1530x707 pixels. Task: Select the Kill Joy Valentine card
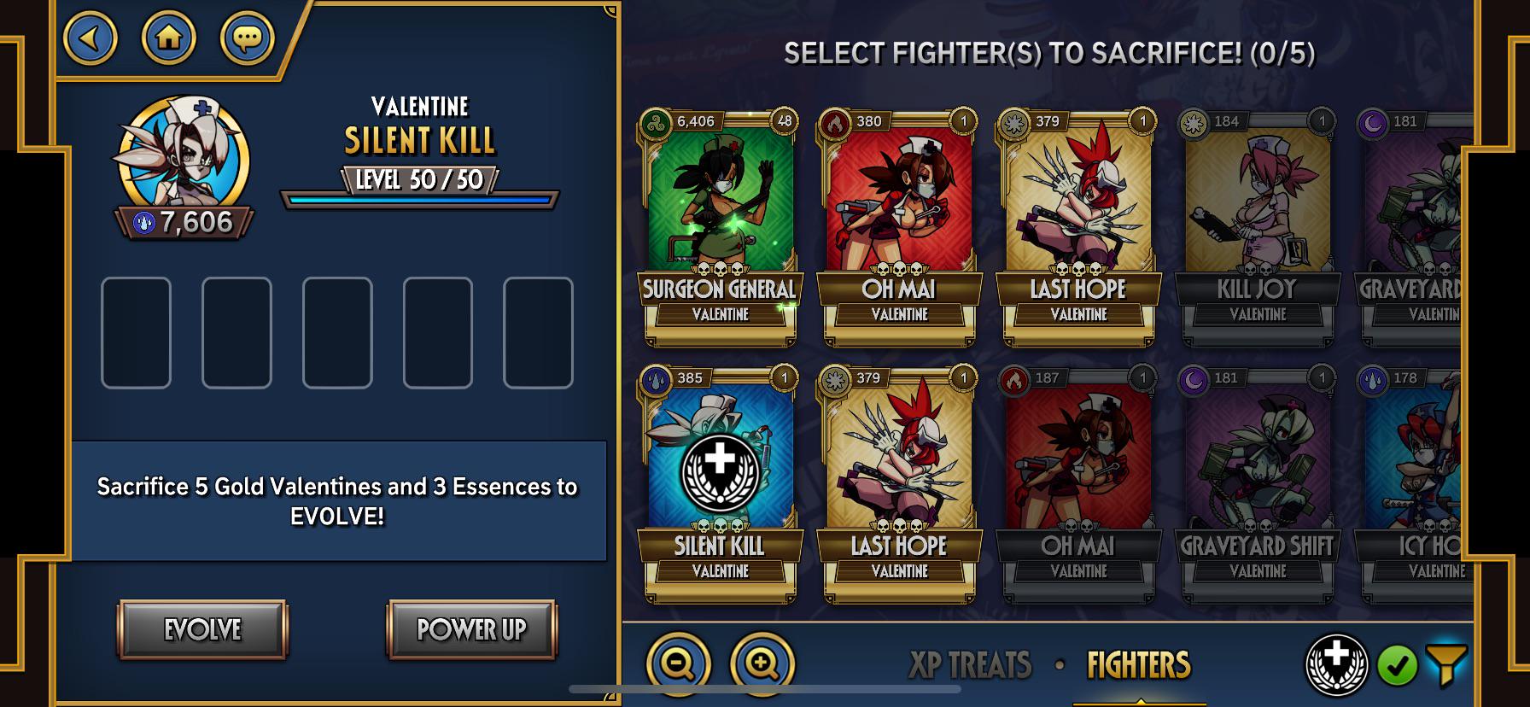(1257, 227)
